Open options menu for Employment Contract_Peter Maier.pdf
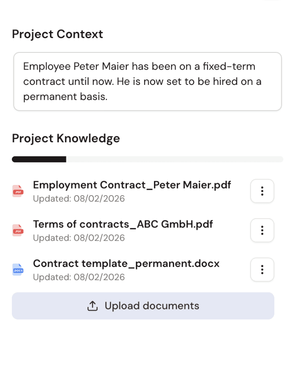294x374 pixels. (262, 191)
